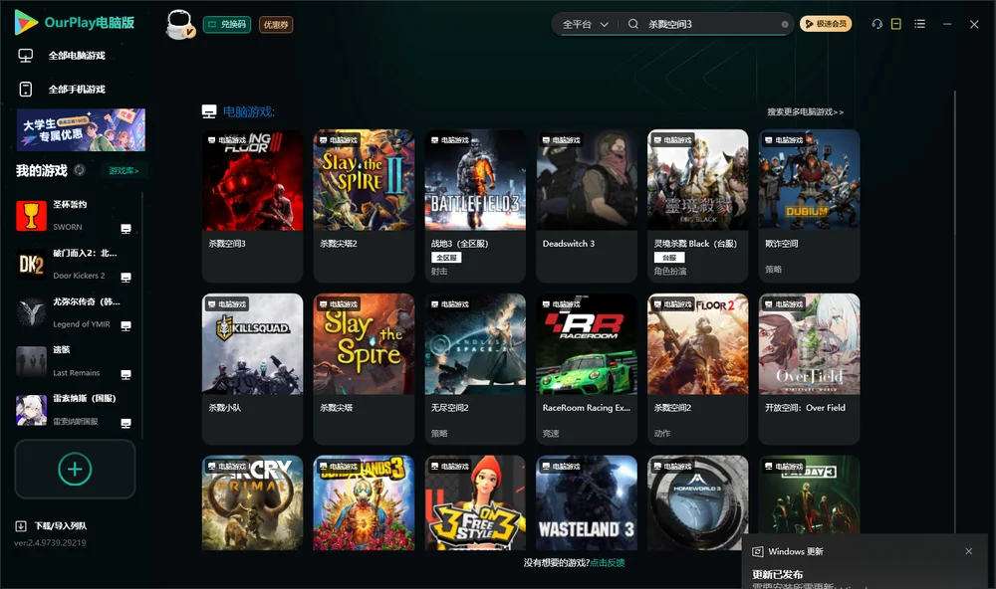Open the 无尽空间2 game card
Image resolution: width=996 pixels, height=589 pixels.
coord(475,369)
